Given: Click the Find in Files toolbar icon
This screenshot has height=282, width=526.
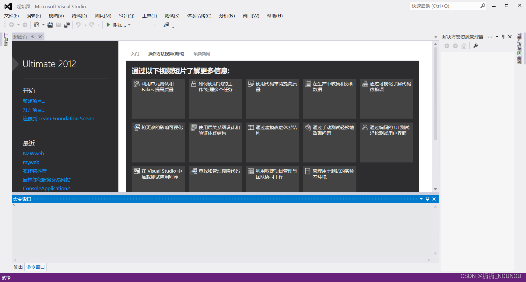Looking at the screenshot, I should click(166, 25).
